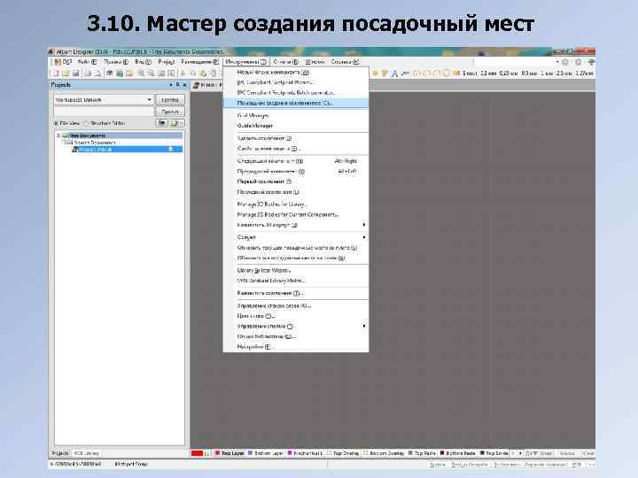Click the Bottom Overlay layer color square
Viewport: 638px width, 478px height.
pos(365,452)
